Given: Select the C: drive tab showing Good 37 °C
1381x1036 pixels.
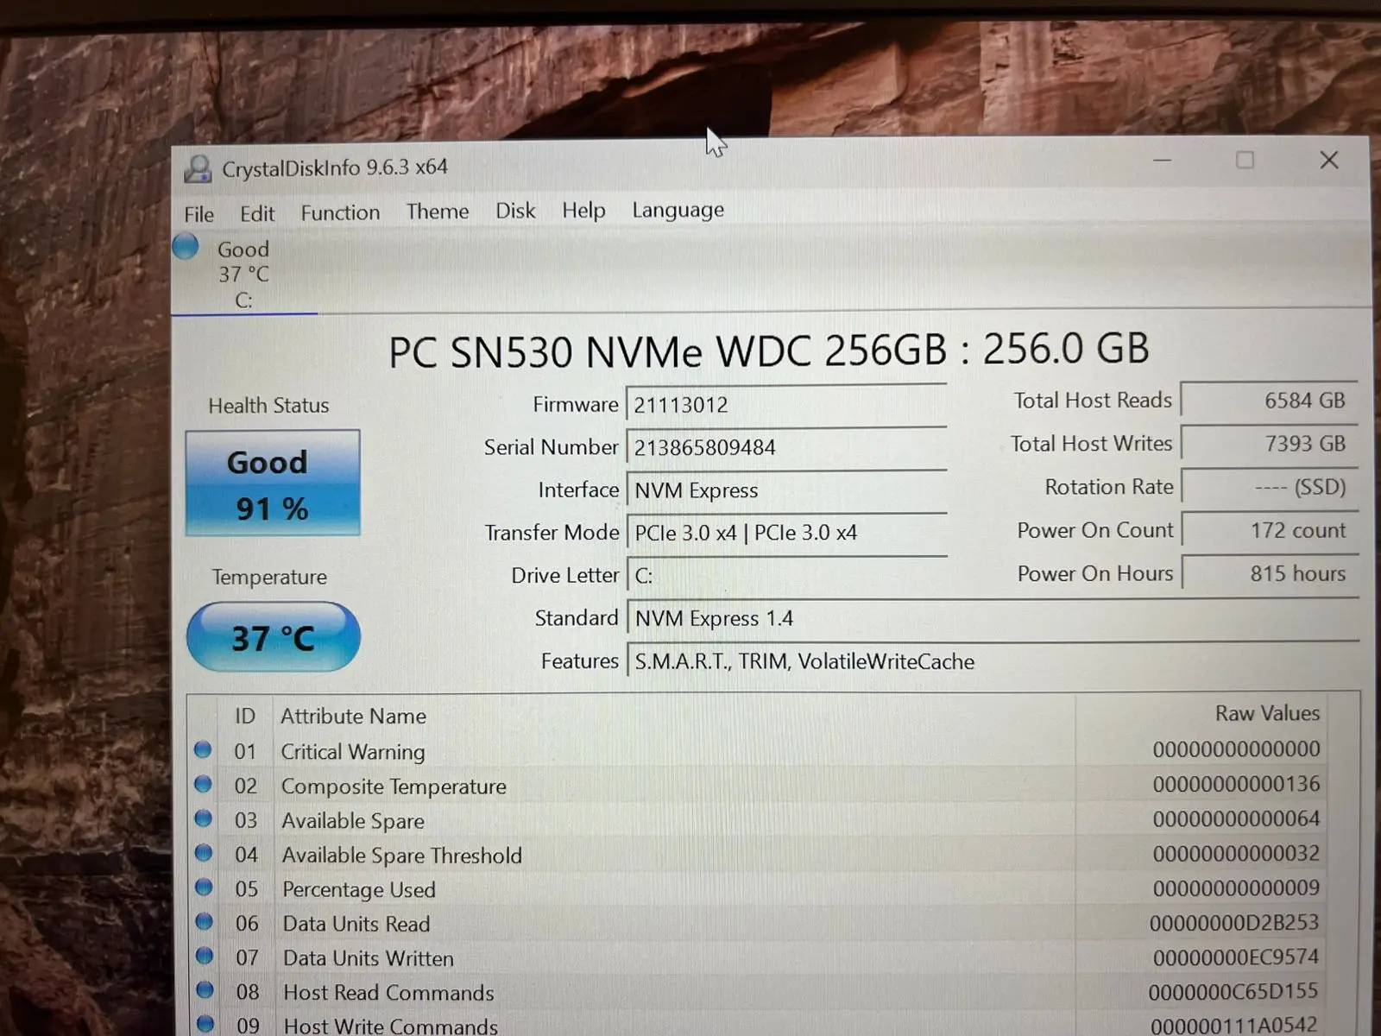Looking at the screenshot, I should pos(243,274).
